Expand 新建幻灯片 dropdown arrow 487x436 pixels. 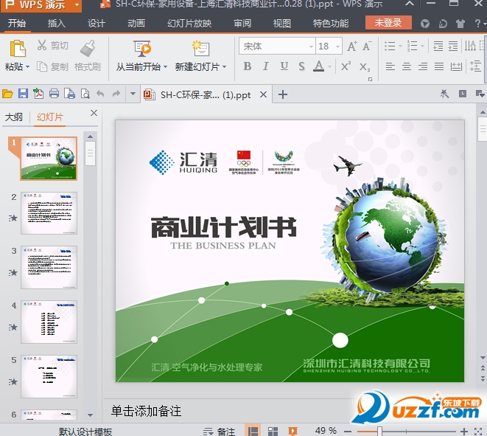point(224,66)
